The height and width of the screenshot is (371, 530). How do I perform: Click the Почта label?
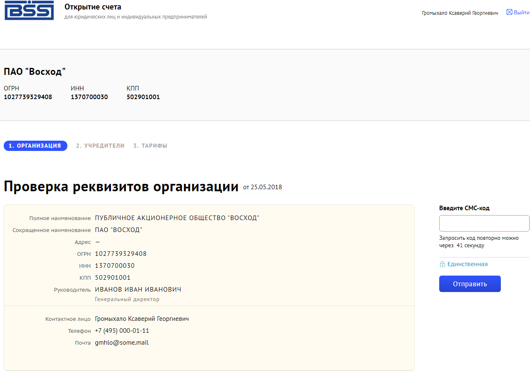coord(83,343)
